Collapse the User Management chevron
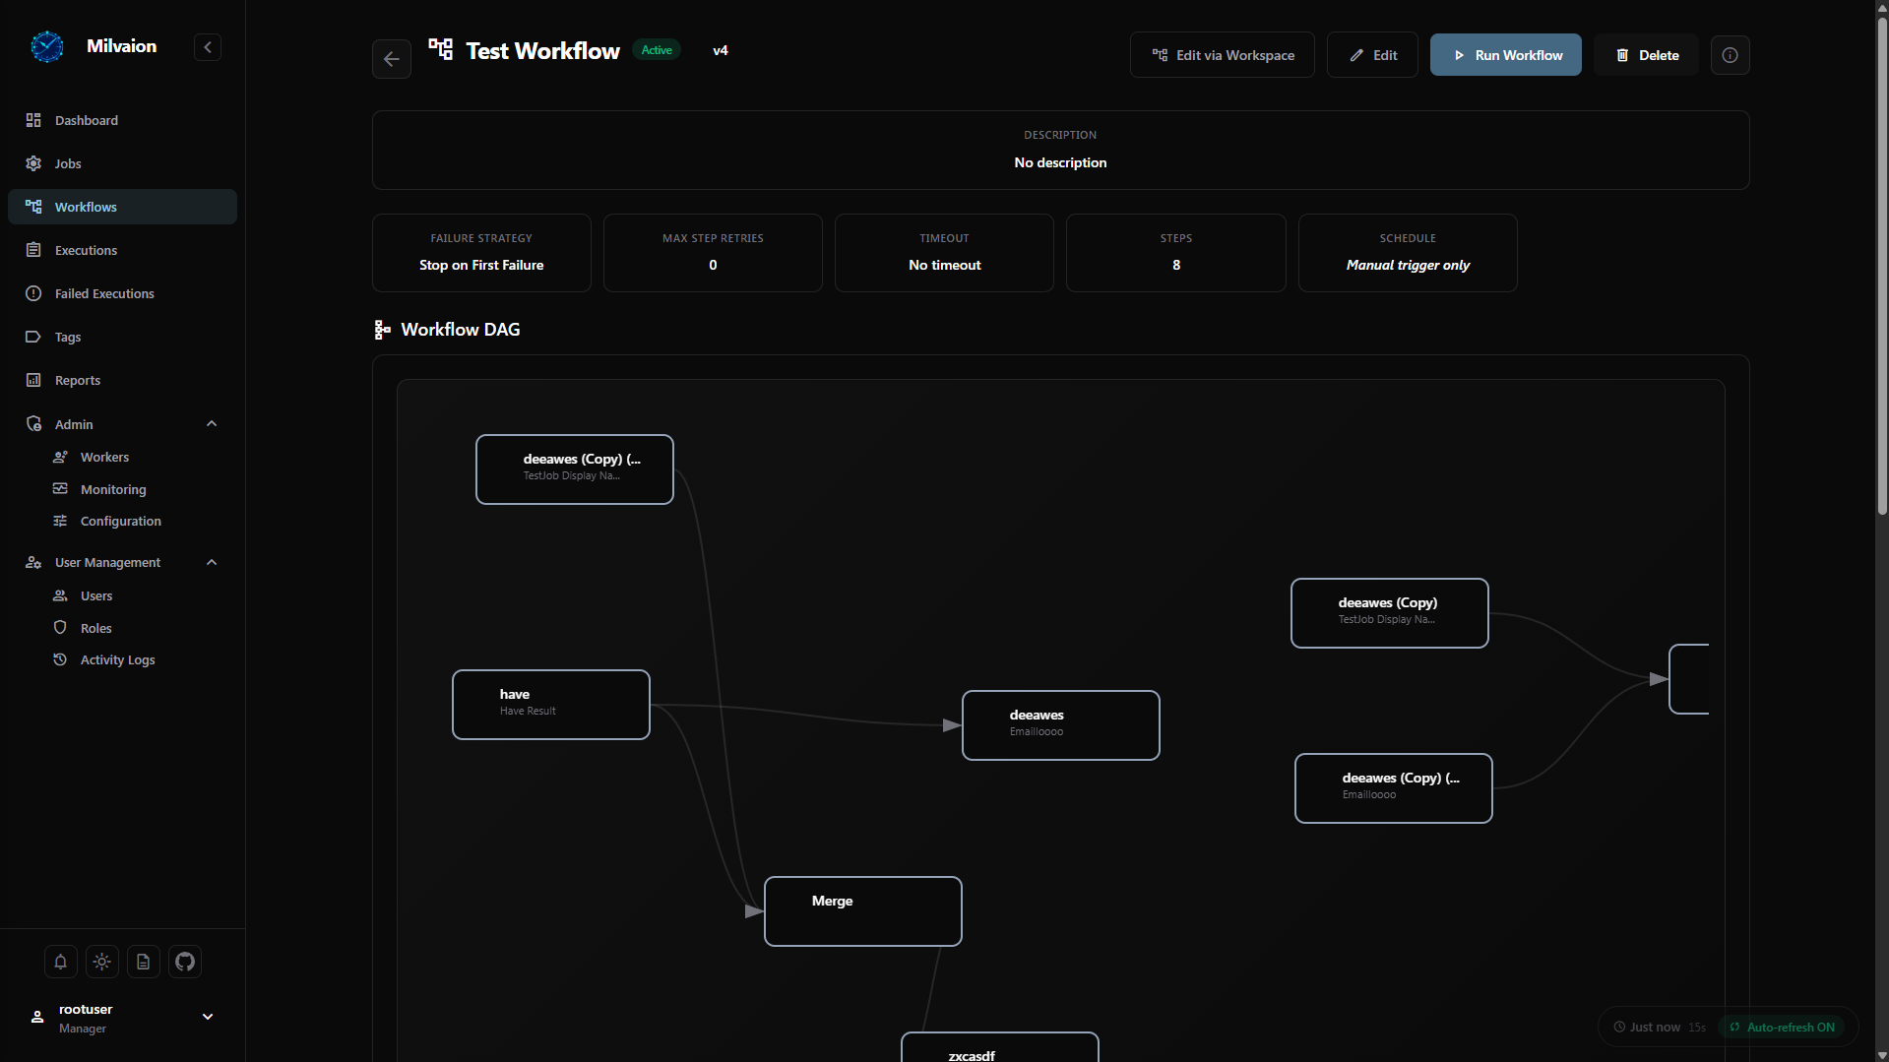This screenshot has height=1062, width=1889. click(212, 562)
